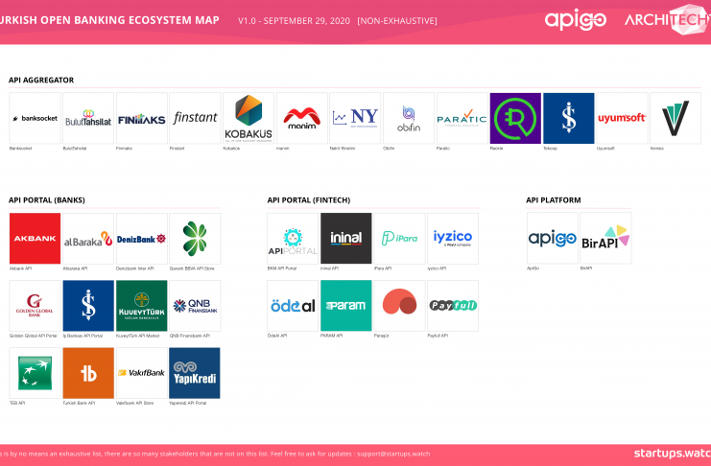This screenshot has height=466, width=711.
Task: Select the uyumsoft logo
Action: click(622, 118)
